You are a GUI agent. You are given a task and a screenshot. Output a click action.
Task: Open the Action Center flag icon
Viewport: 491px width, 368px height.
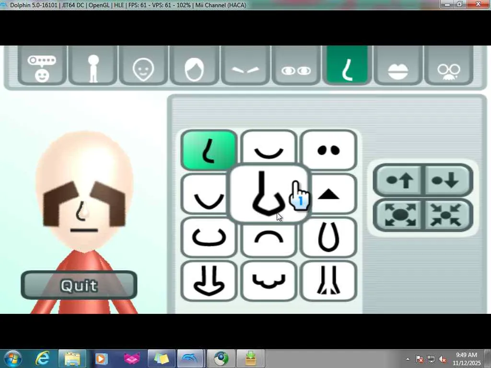[x=419, y=359]
